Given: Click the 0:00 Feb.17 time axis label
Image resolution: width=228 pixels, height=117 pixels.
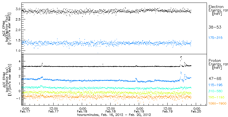Looking at the screenshot, I should (25, 110).
